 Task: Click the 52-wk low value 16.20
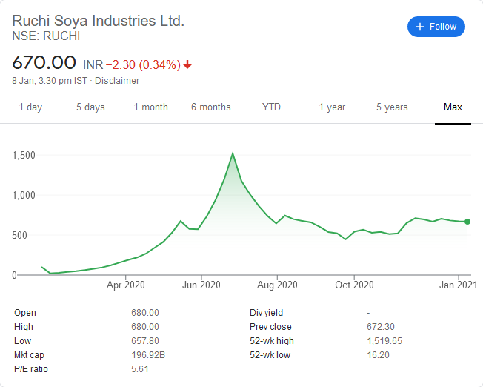click(x=379, y=355)
